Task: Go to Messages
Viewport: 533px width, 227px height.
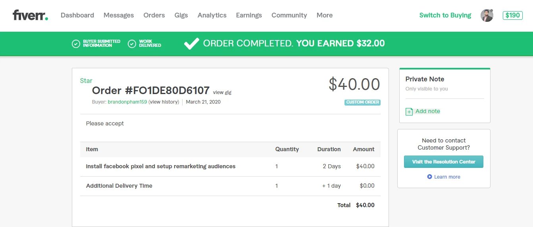Action: pos(119,15)
